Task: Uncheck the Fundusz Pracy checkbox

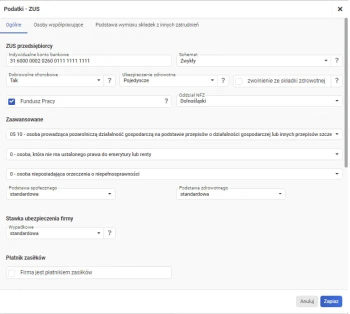Action: (12, 101)
